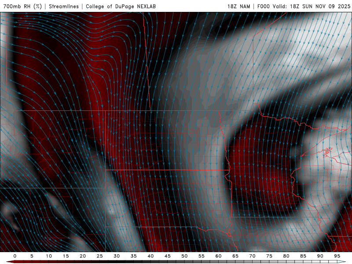Click the colorbar label "60"

tap(218, 256)
